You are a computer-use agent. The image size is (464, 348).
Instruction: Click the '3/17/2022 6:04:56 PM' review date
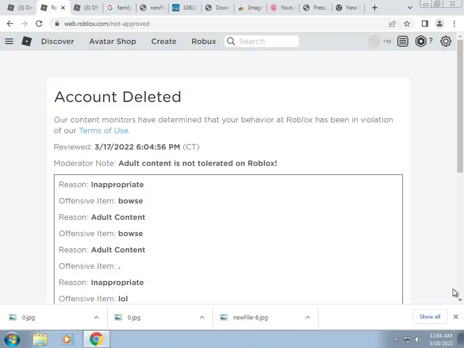137,147
